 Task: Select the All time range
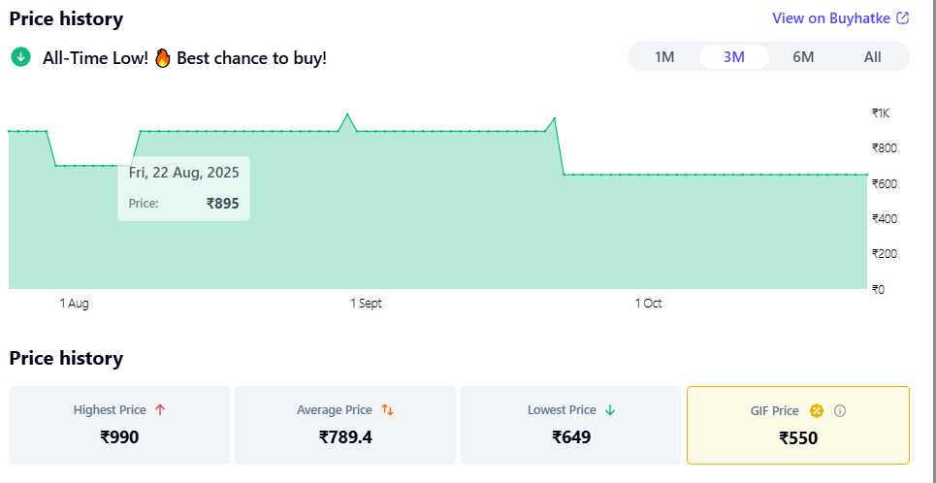(x=873, y=57)
